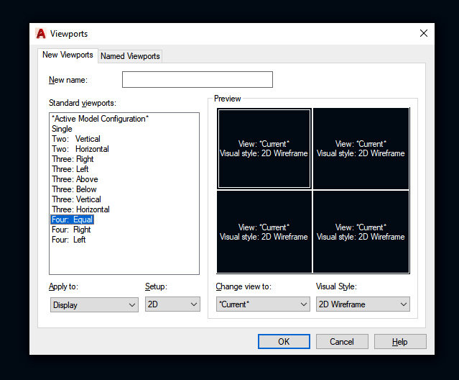Choose Three: Horizontal viewport layout
459x380 pixels.
coord(80,209)
